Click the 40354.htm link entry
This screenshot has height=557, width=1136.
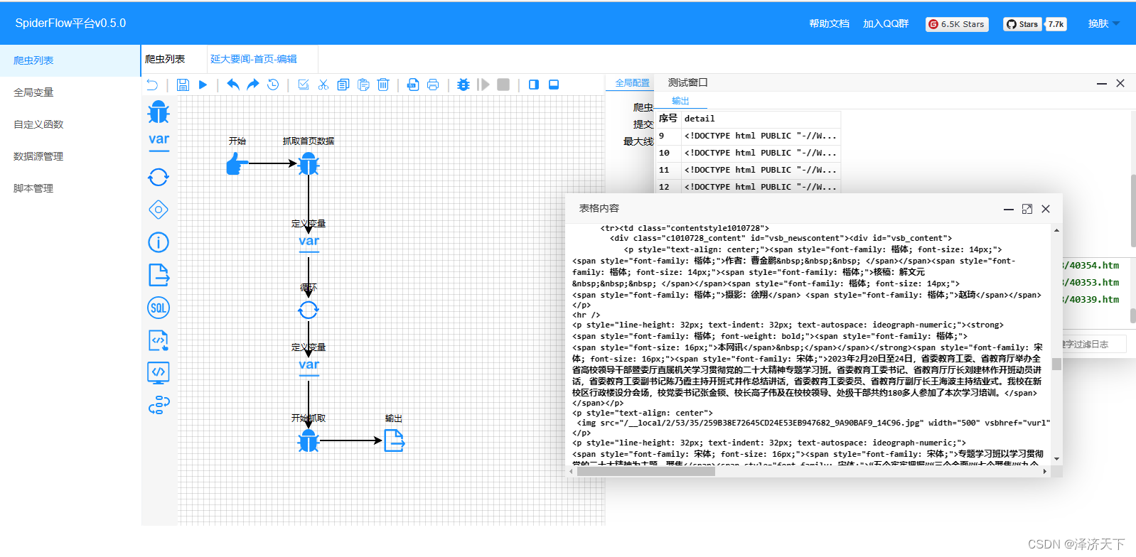1091,265
